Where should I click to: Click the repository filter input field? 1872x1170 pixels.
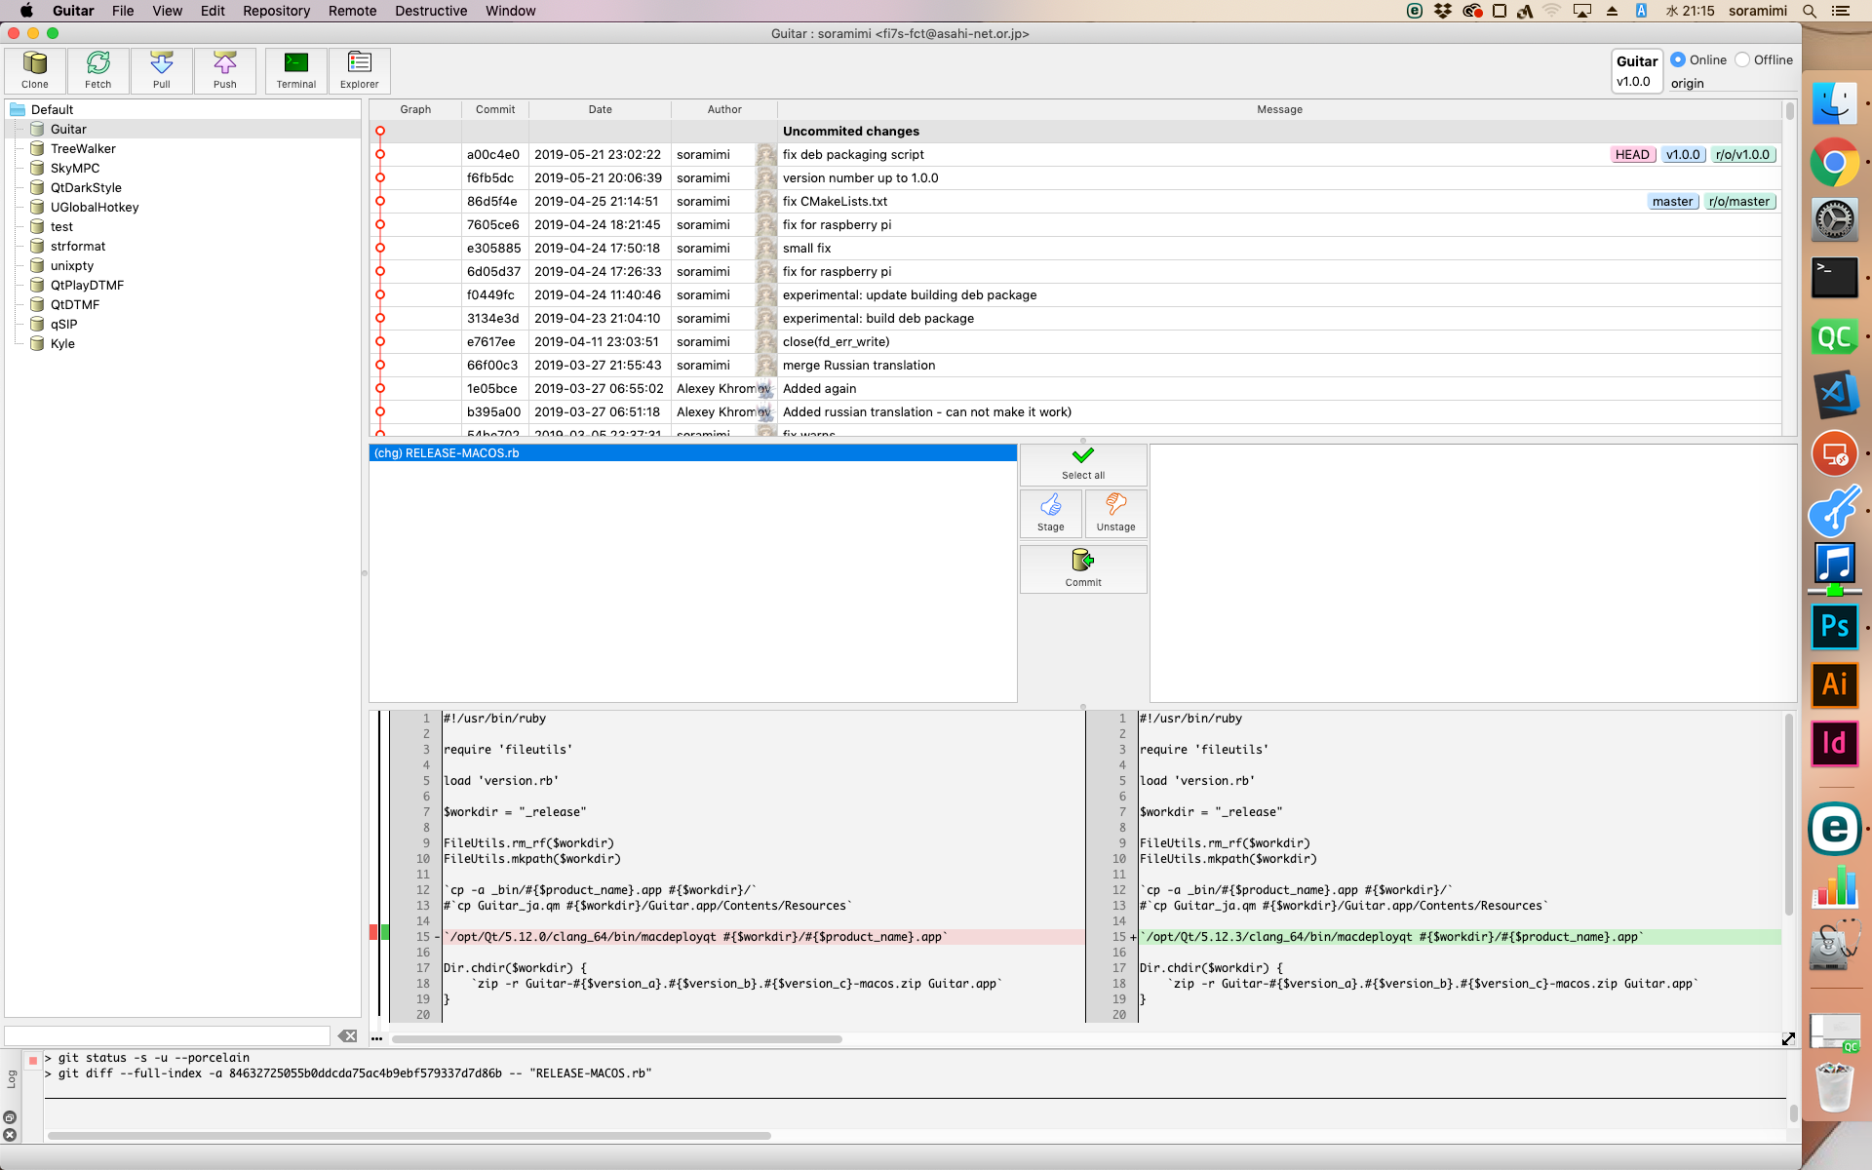point(168,1035)
